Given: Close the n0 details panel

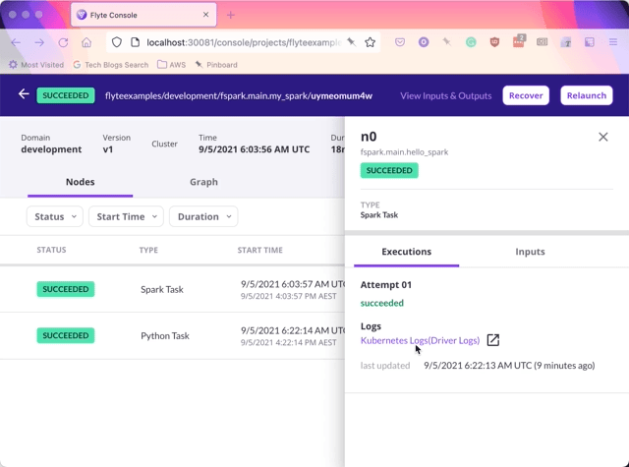Looking at the screenshot, I should coord(602,137).
